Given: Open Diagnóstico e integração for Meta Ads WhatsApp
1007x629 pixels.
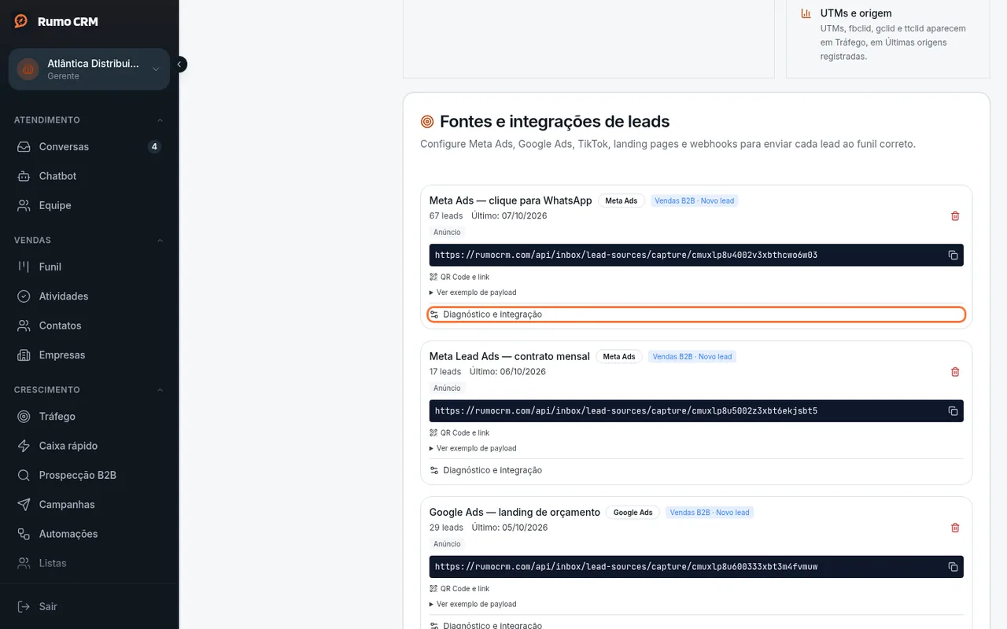Looking at the screenshot, I should [x=696, y=314].
